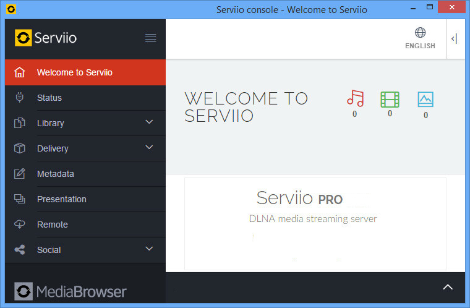Open the ENGLISH language selector
470x308 pixels.
[x=420, y=38]
